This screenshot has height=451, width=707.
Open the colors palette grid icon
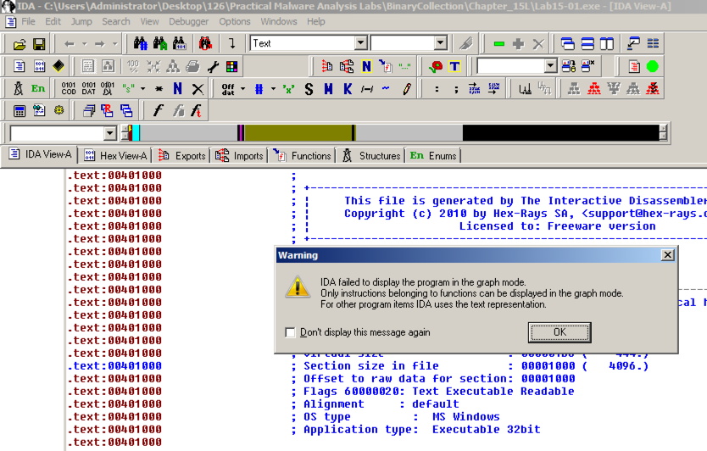point(231,67)
